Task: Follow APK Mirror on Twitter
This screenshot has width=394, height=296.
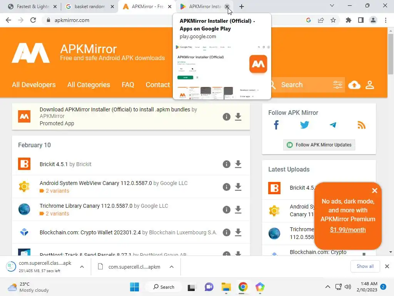Action: [x=305, y=125]
